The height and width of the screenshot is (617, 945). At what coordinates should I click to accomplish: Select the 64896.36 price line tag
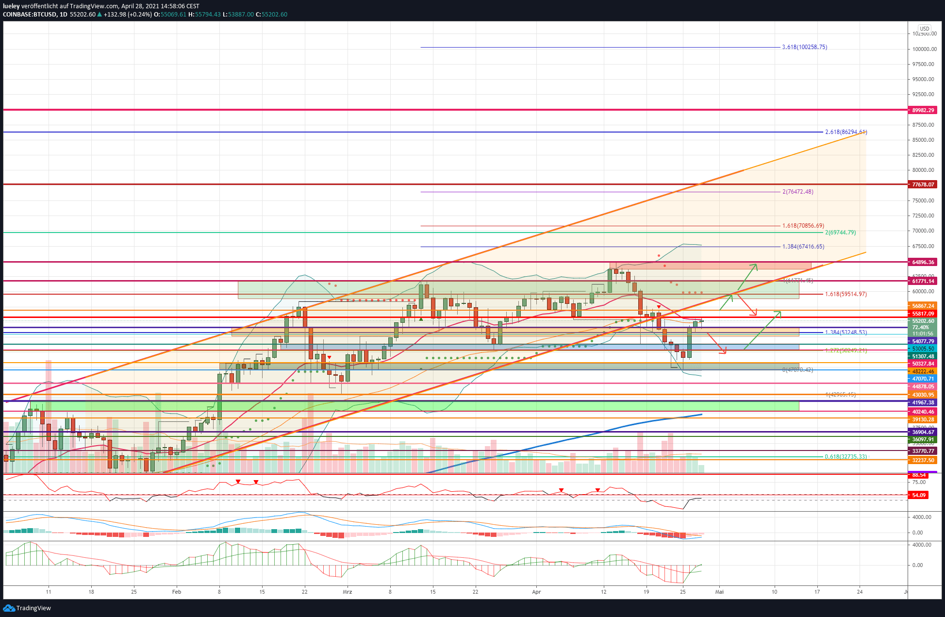coord(923,262)
